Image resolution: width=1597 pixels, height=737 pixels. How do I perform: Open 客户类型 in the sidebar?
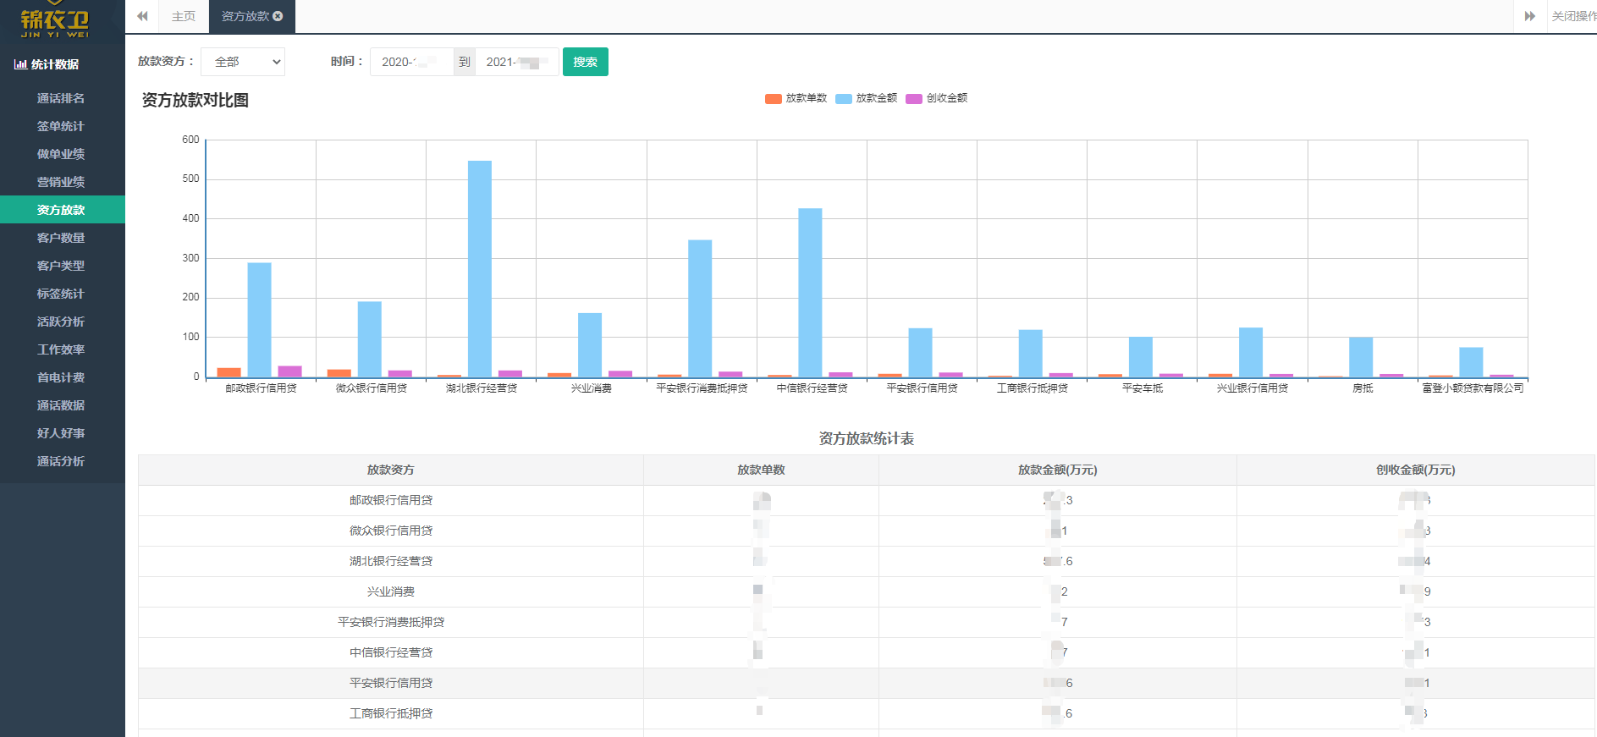61,266
